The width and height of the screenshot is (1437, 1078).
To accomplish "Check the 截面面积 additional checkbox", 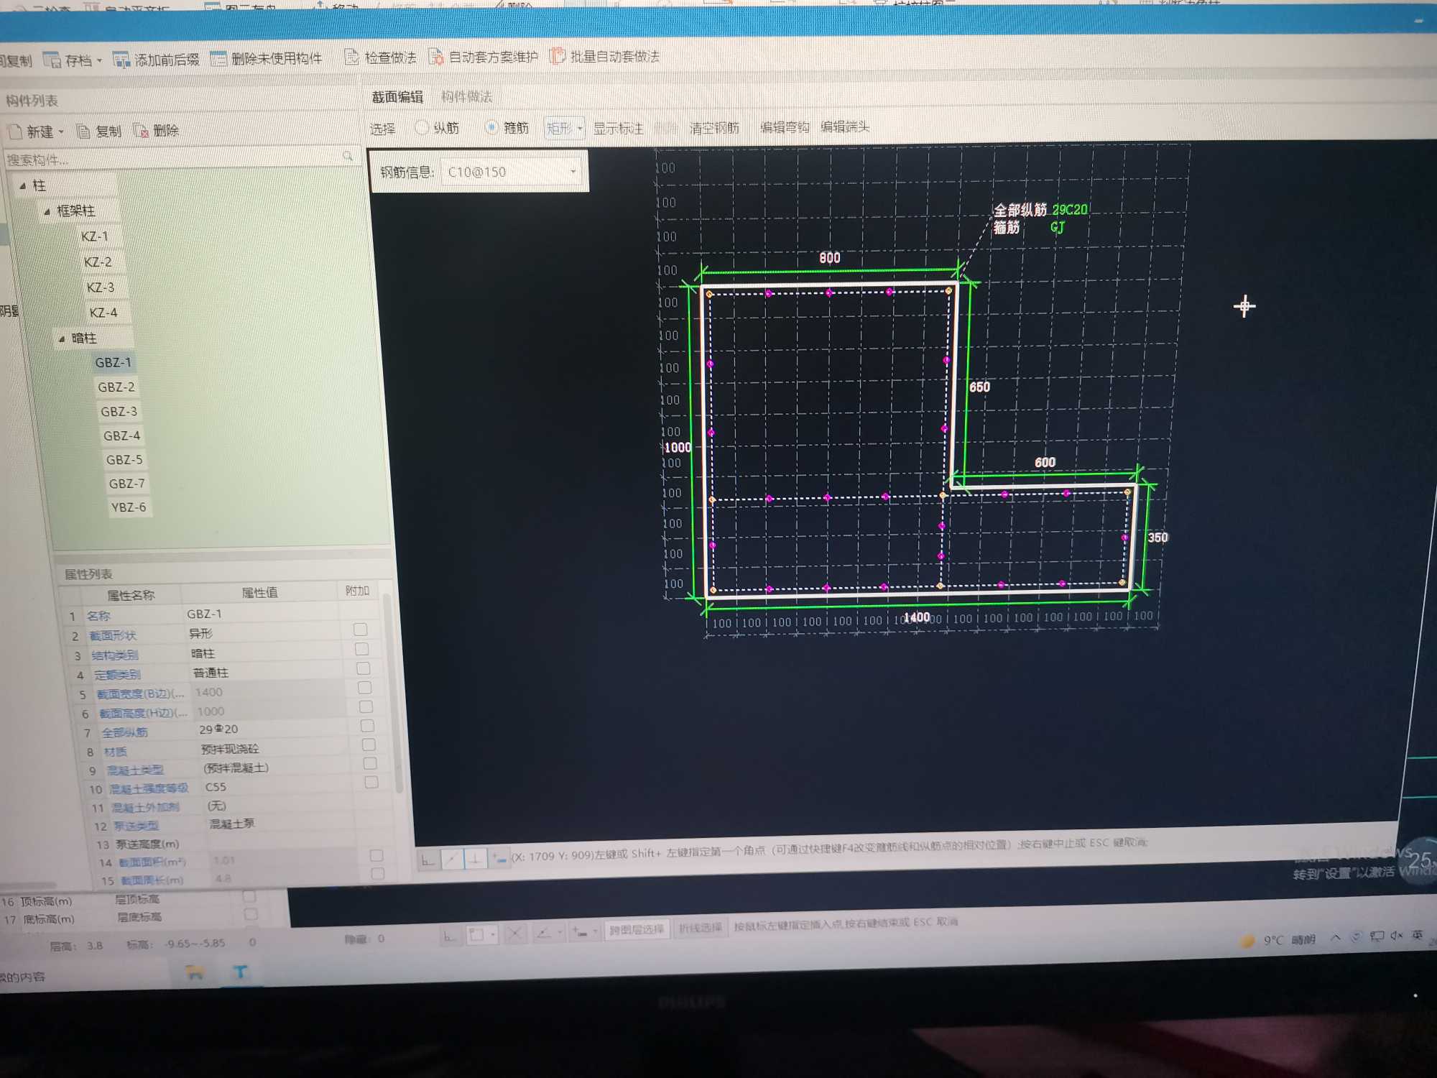I will tap(376, 855).
